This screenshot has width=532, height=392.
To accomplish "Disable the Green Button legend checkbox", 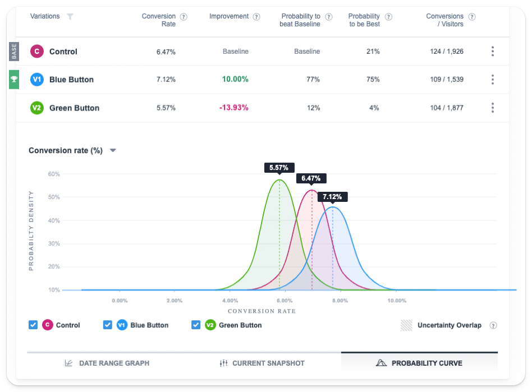I will (x=196, y=325).
